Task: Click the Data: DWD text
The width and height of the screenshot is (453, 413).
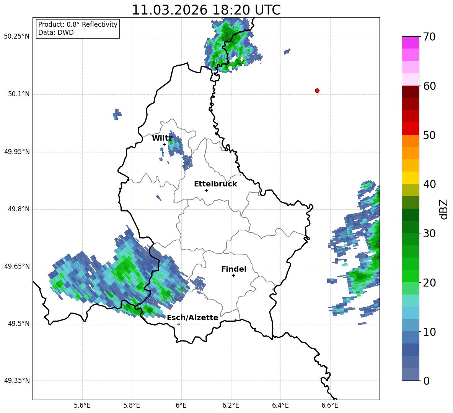Action: click(56, 32)
